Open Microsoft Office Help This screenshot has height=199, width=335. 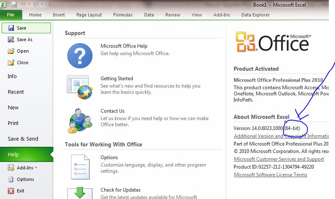[124, 46]
